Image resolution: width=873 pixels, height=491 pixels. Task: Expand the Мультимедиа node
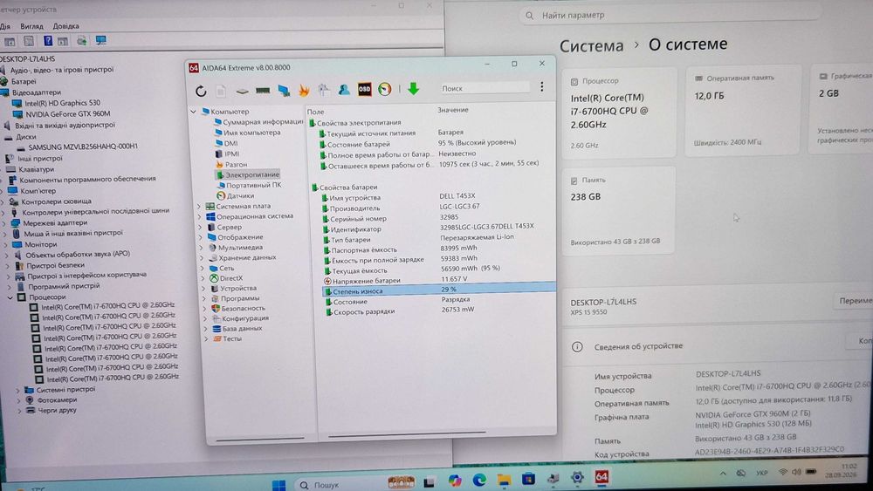pyautogui.click(x=202, y=248)
